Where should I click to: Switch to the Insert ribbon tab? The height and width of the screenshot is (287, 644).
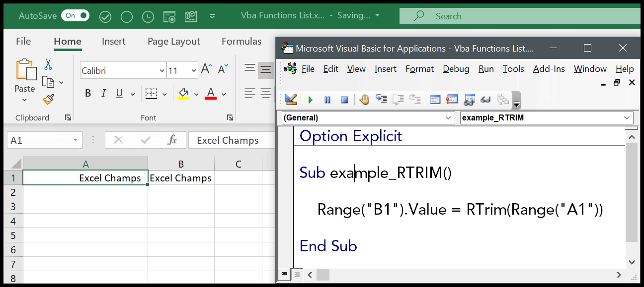click(x=113, y=42)
